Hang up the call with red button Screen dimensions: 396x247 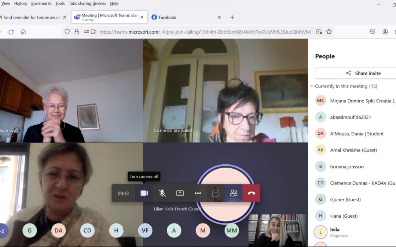tap(252, 193)
